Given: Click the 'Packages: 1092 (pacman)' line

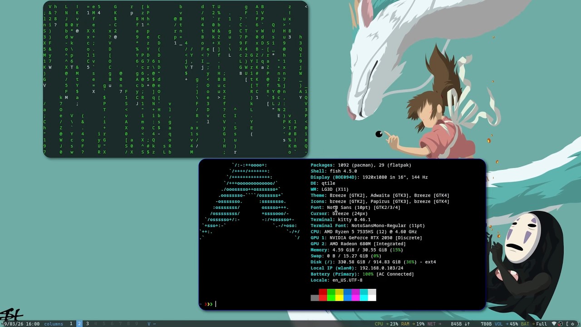Looking at the screenshot, I should (x=361, y=165).
